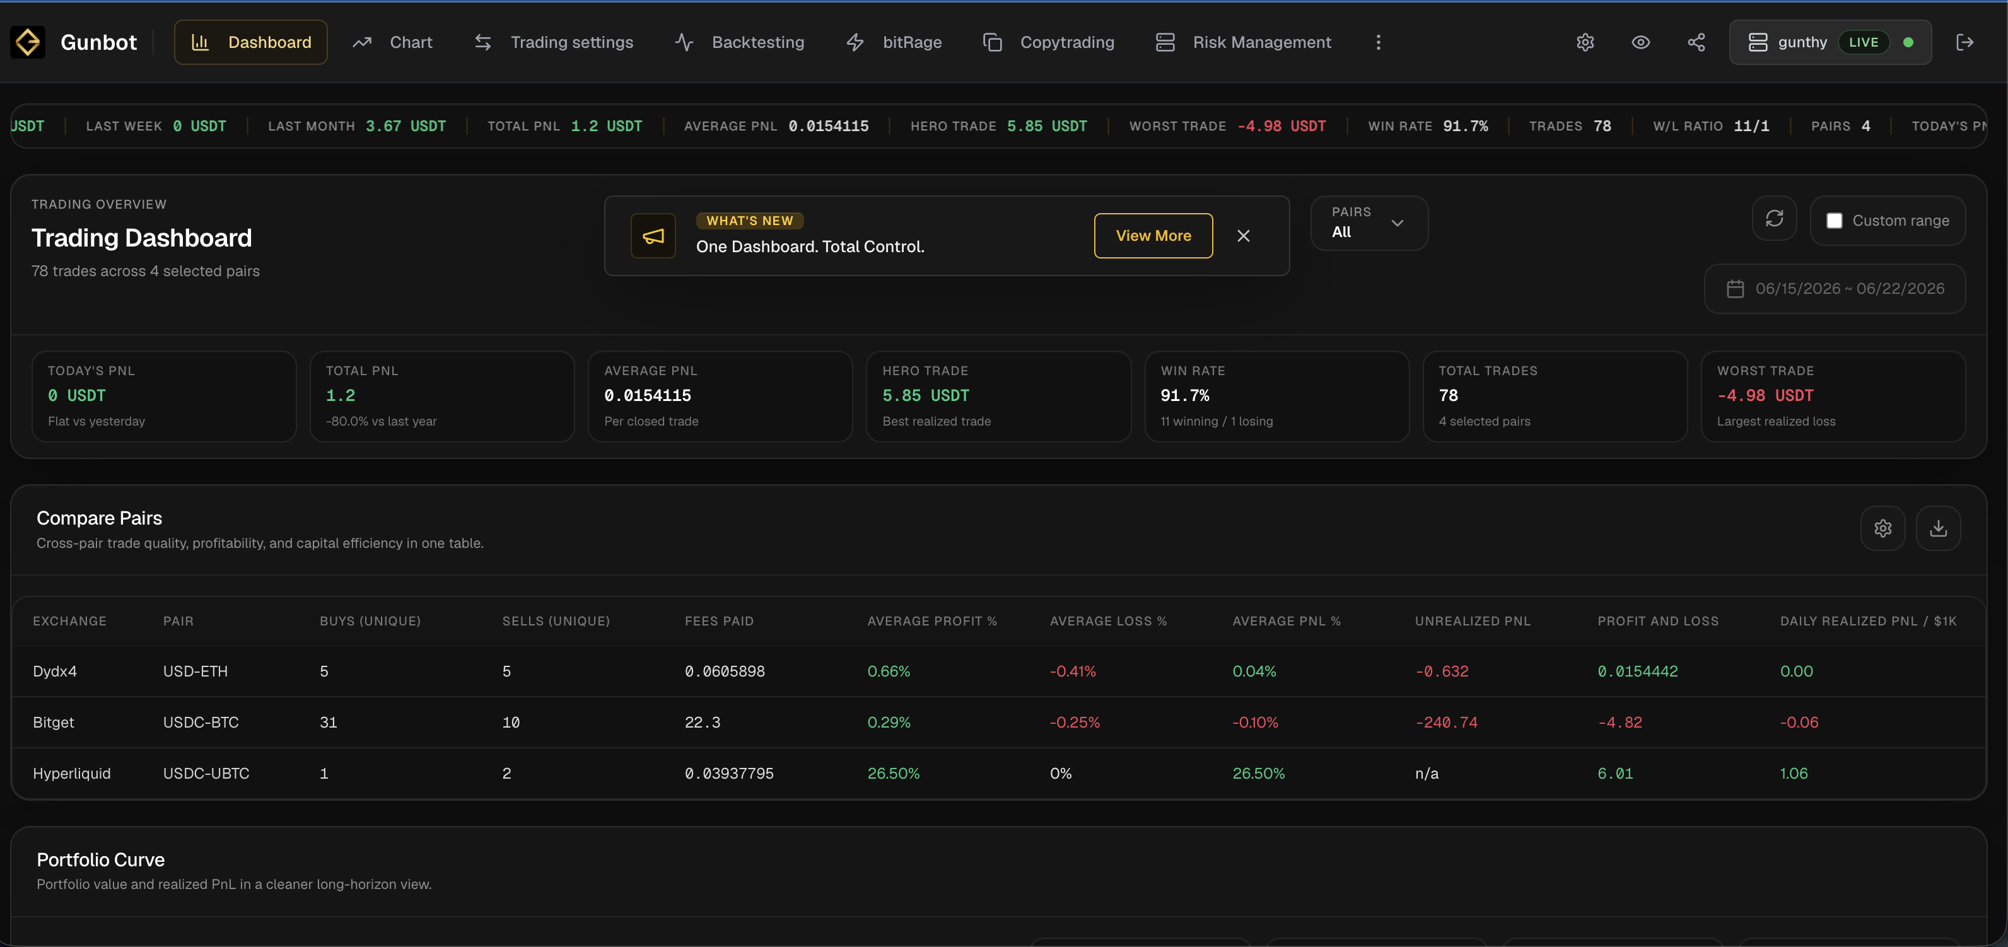2008x947 pixels.
Task: Open Trading settings tab
Action: click(x=554, y=42)
